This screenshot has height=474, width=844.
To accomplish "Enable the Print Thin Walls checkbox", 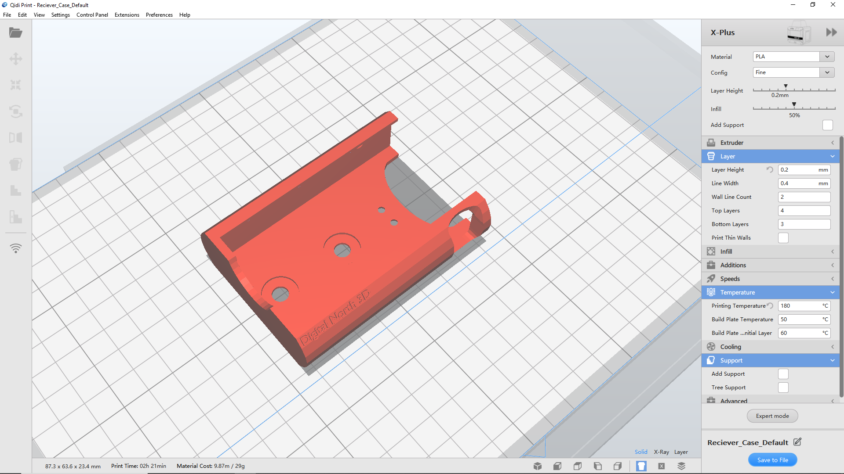I will [x=783, y=238].
